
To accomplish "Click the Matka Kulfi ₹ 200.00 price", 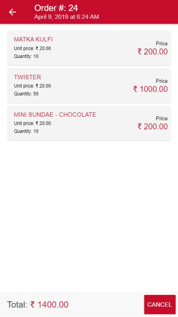I will [152, 52].
